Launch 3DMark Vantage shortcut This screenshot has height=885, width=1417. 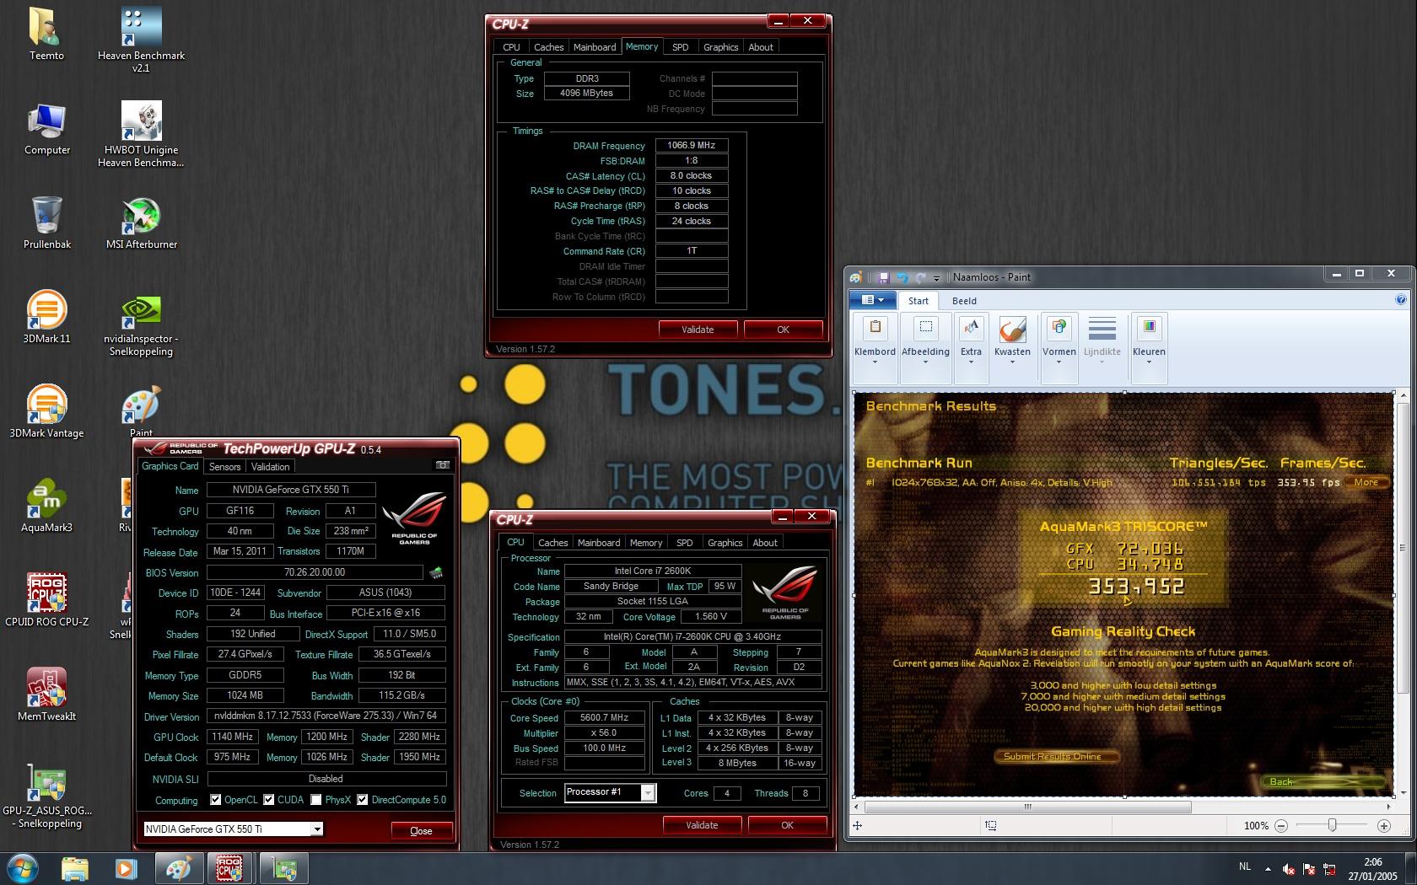pyautogui.click(x=46, y=411)
